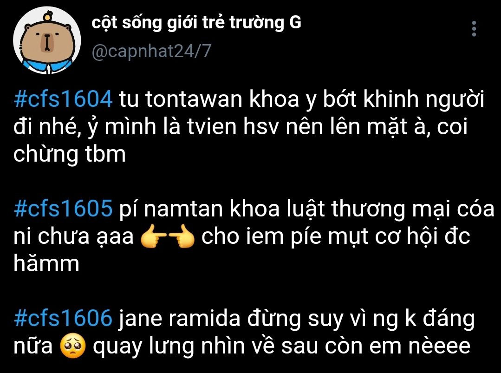Click the @capnhat24/7 handle
Viewport: 501px width, 373px height.
151,51
